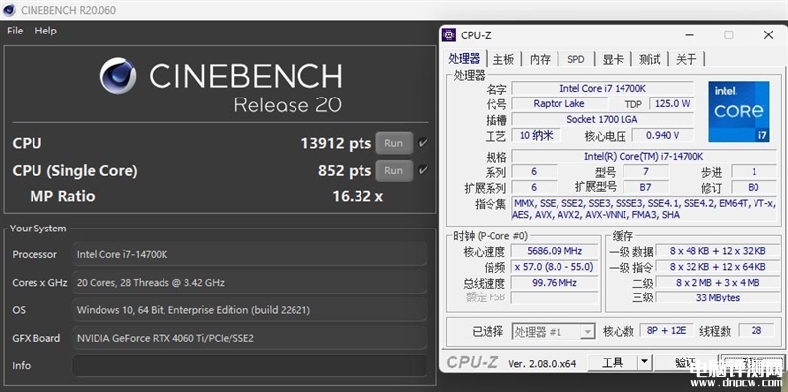The height and width of the screenshot is (392, 788).
Task: Switch to the SPD tab in CPU-Z
Action: coord(576,59)
